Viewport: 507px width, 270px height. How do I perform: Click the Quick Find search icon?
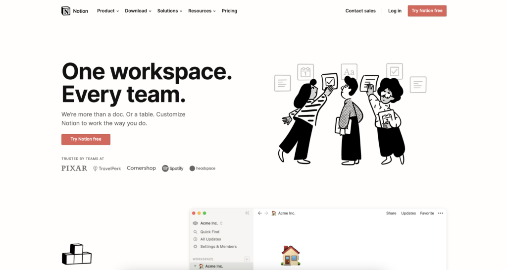click(x=195, y=232)
